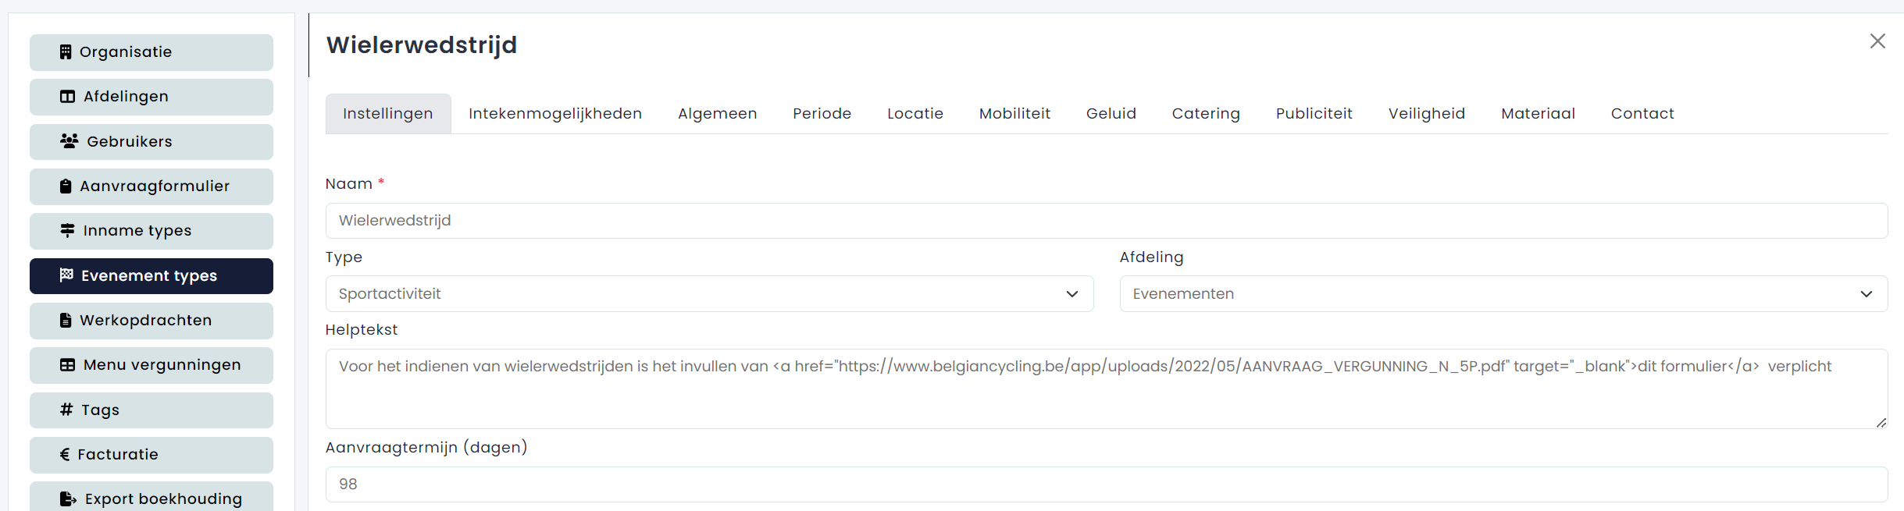Grab the Helptekst textarea resize handle
This screenshot has height=511, width=1904.
(x=1881, y=422)
